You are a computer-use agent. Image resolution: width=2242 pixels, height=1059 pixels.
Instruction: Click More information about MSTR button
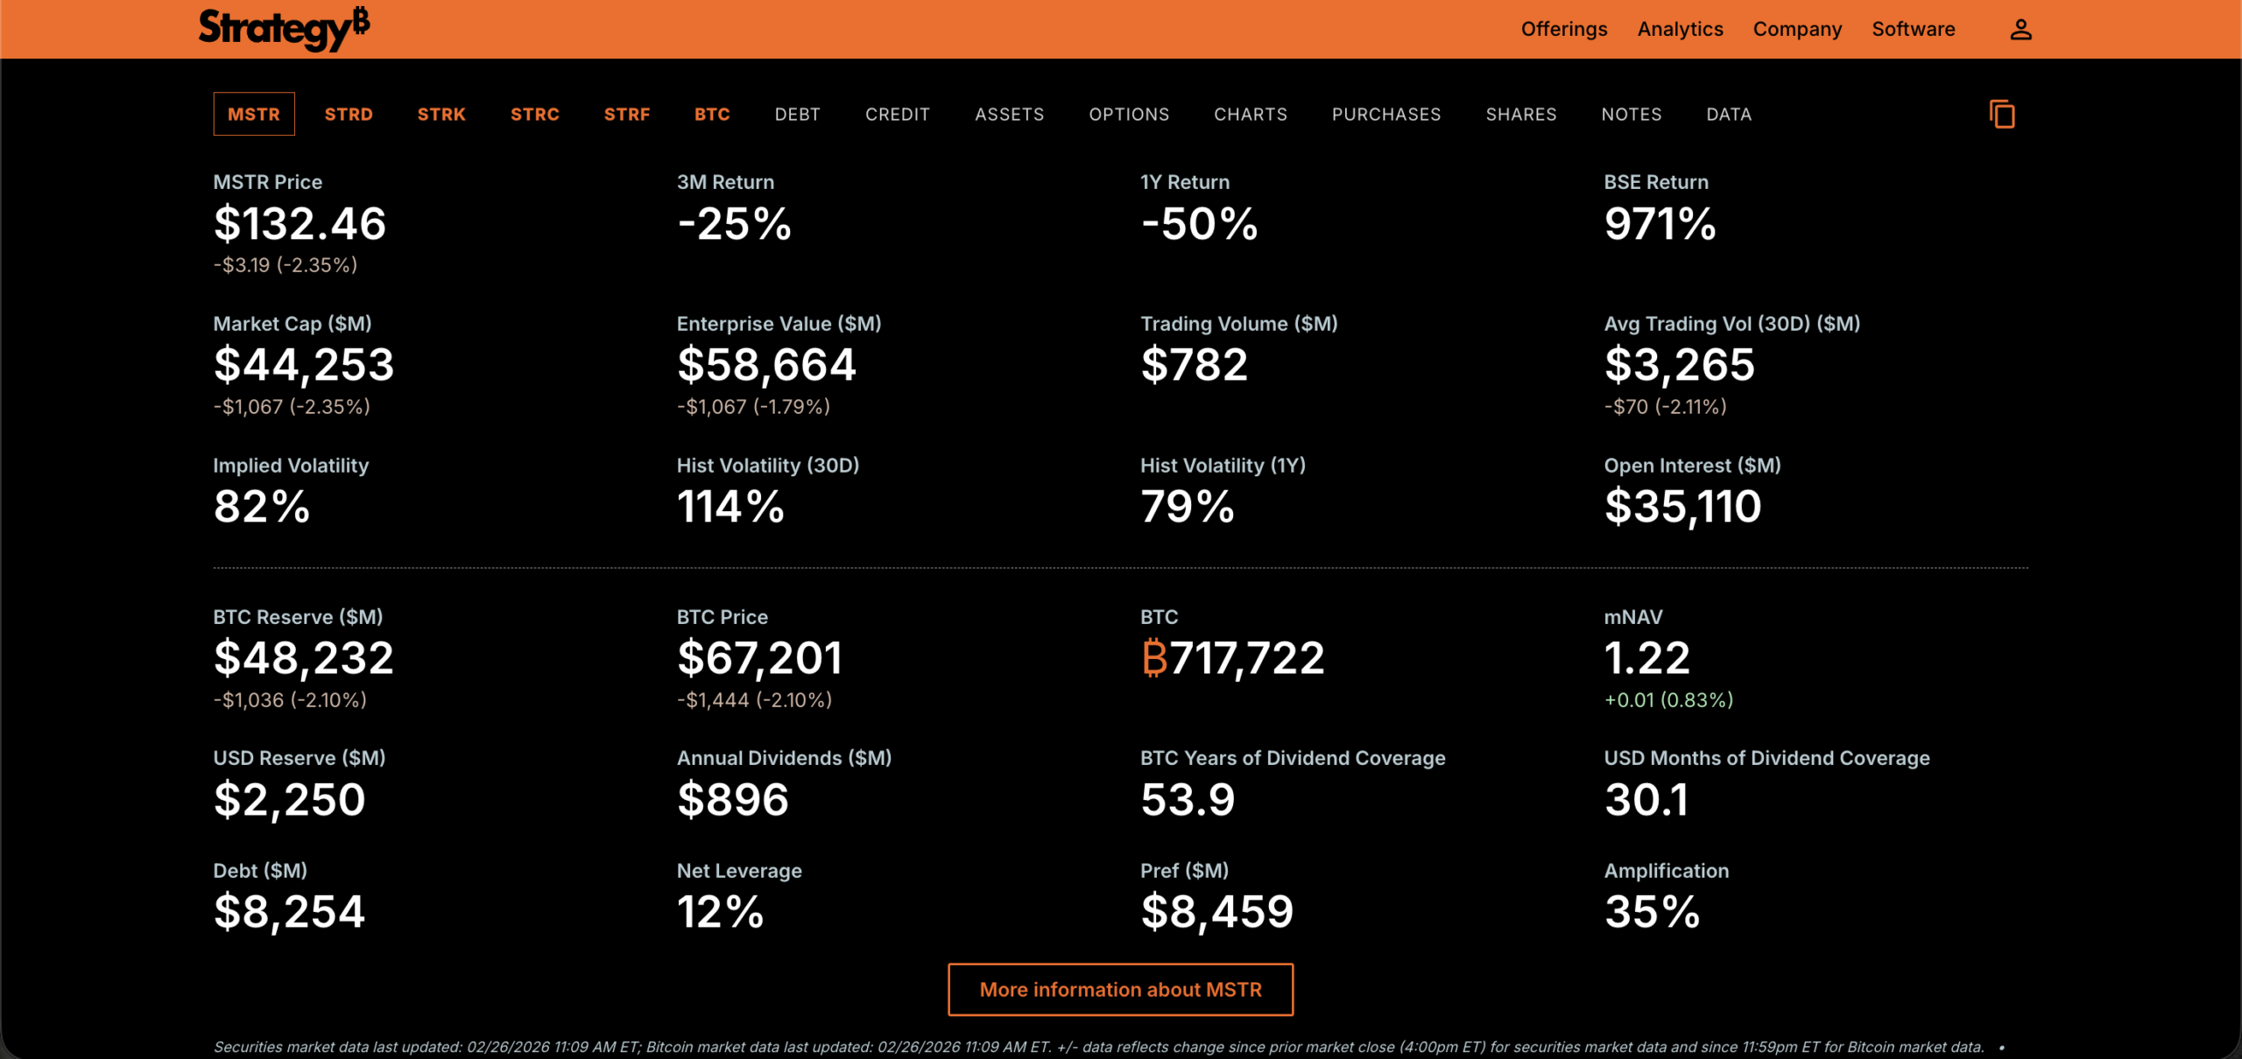coord(1120,990)
